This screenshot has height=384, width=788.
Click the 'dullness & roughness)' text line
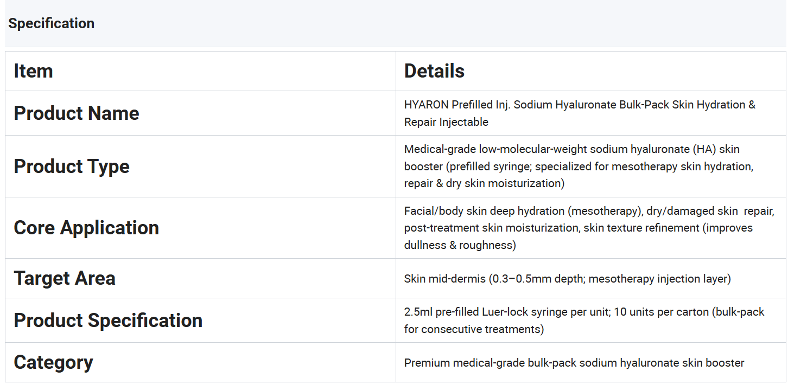460,245
